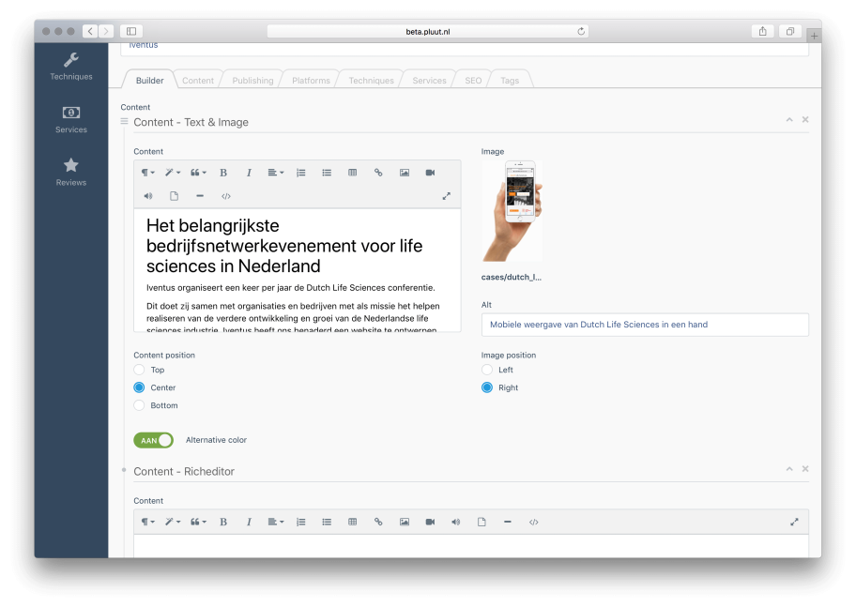The height and width of the screenshot is (607, 856).
Task: Open Techniques from the sidebar
Action: pyautogui.click(x=71, y=67)
